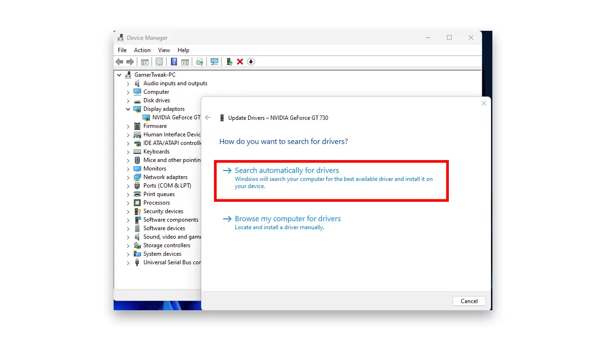Select the Print queues row label

click(x=159, y=194)
